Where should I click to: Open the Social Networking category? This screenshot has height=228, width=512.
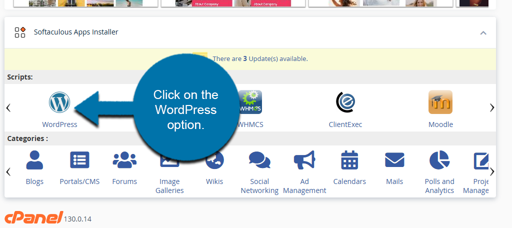(259, 160)
